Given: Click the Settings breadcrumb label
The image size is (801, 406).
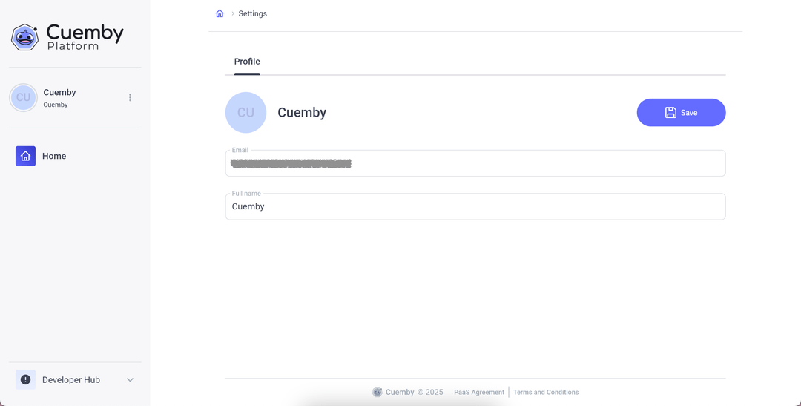Looking at the screenshot, I should pos(252,13).
